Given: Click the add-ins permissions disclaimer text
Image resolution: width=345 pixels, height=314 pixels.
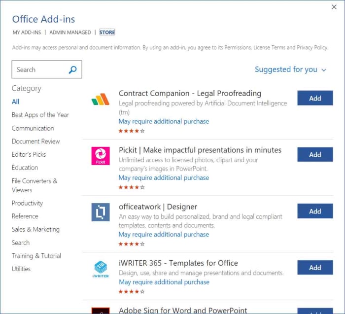Looking at the screenshot, I should (x=170, y=47).
